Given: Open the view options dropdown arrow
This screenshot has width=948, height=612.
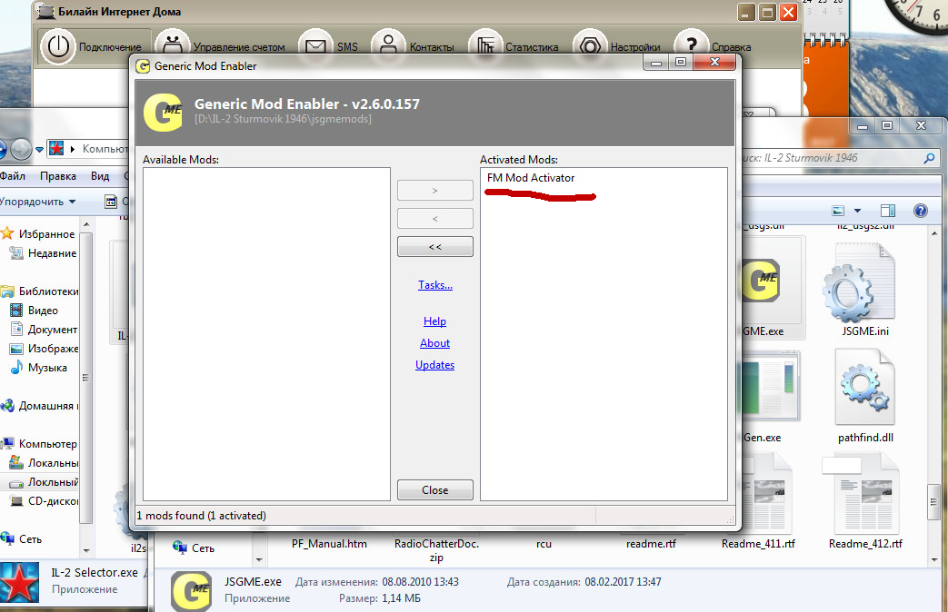Looking at the screenshot, I should (857, 211).
